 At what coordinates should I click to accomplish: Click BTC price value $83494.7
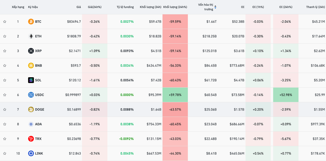pyautogui.click(x=74, y=22)
